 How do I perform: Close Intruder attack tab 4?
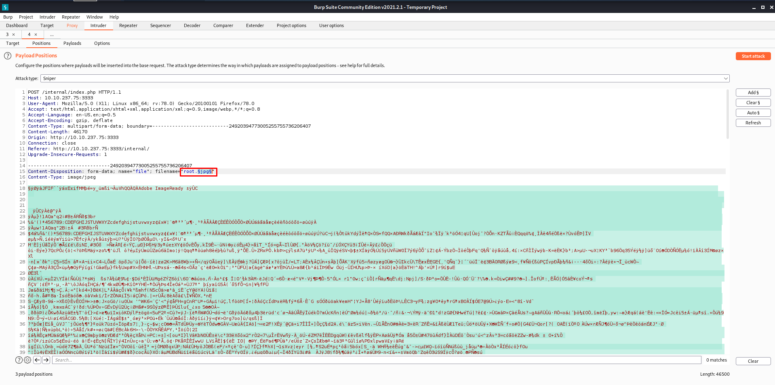pyautogui.click(x=36, y=35)
